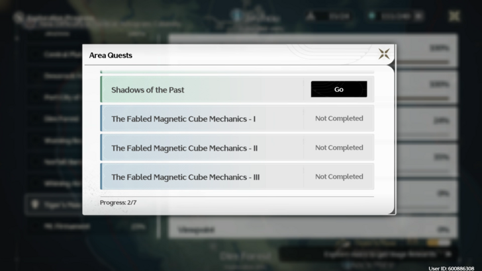Close the background map screen with top-right X
This screenshot has height=271, width=482.
pyautogui.click(x=454, y=15)
